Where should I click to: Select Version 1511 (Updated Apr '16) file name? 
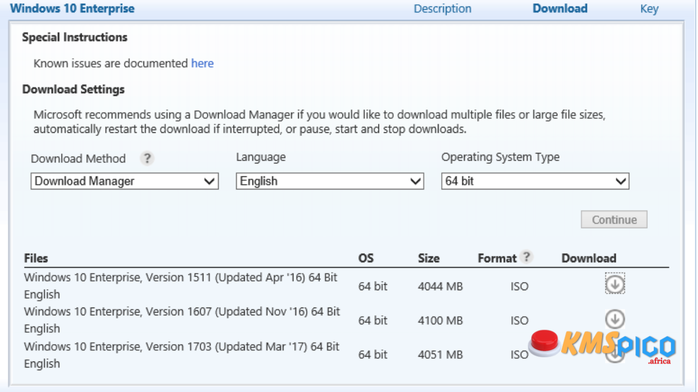tap(181, 286)
